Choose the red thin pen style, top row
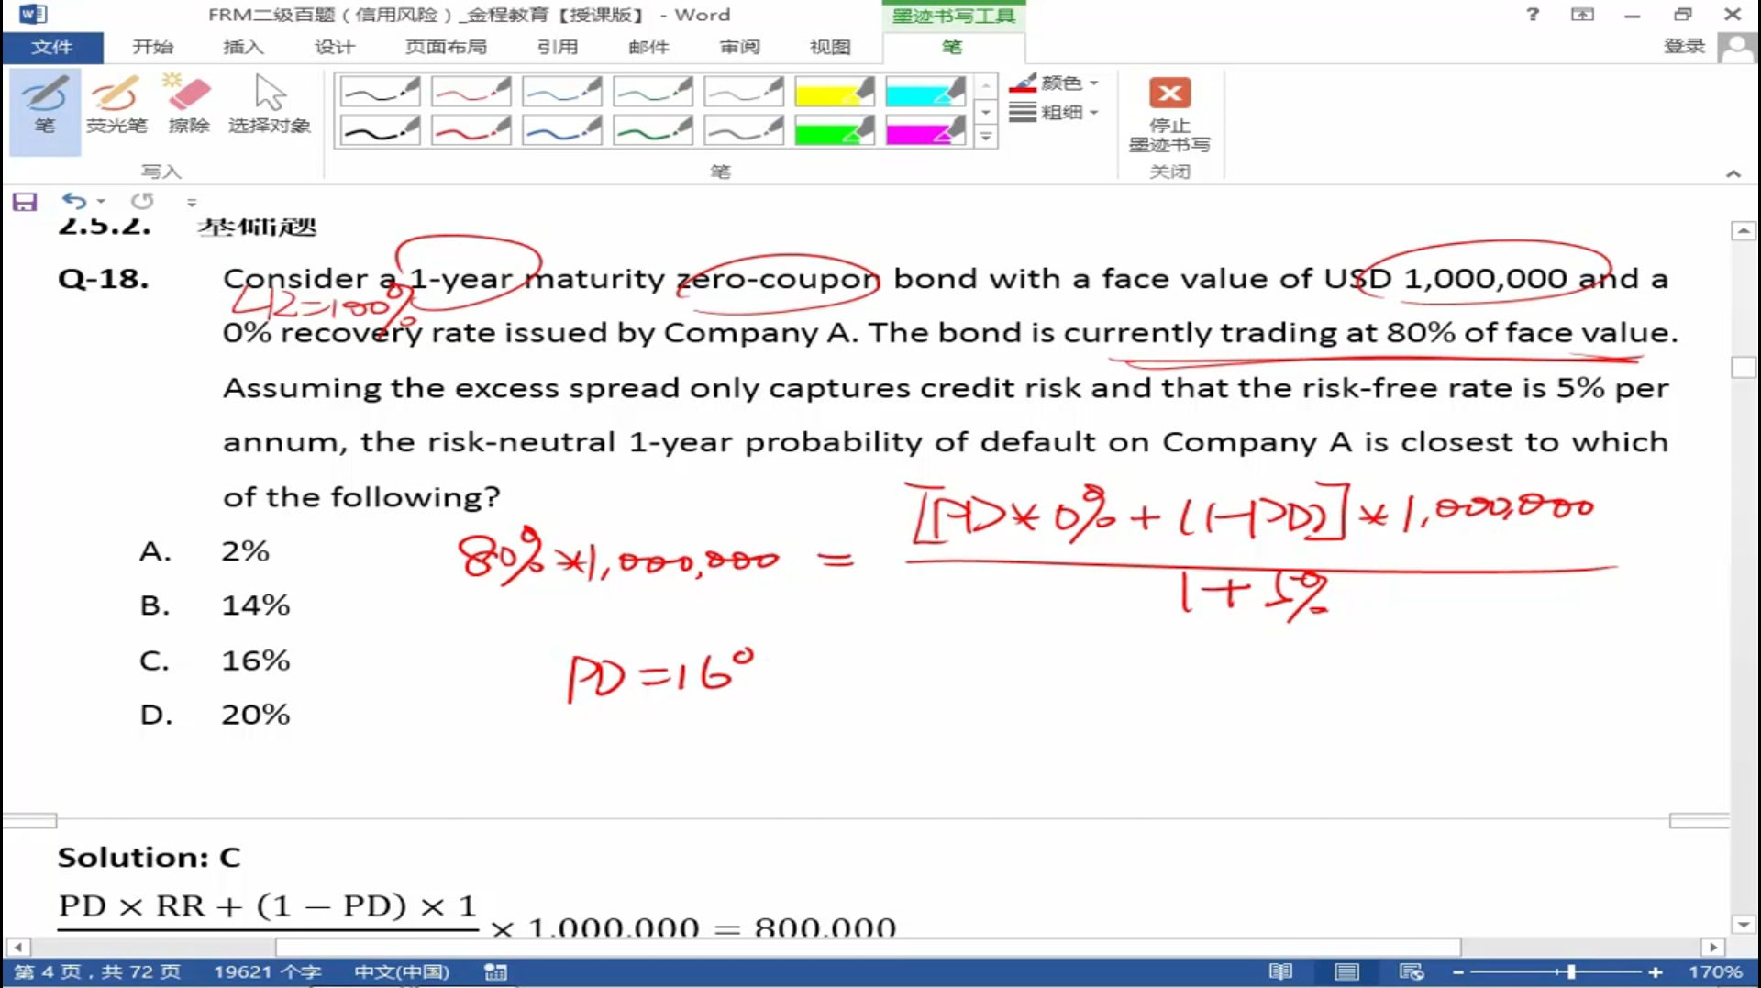 (471, 92)
